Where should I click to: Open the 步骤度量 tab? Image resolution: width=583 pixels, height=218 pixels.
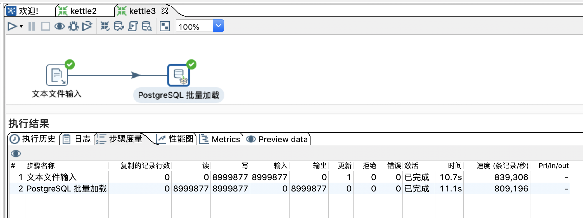coord(120,139)
